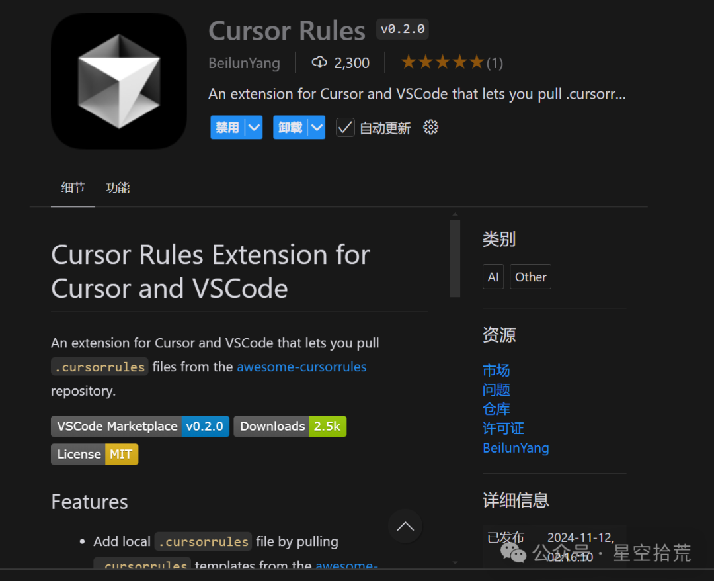Viewport: 714px width, 581px height.
Task: Open the extension settings gear icon
Action: coord(430,127)
